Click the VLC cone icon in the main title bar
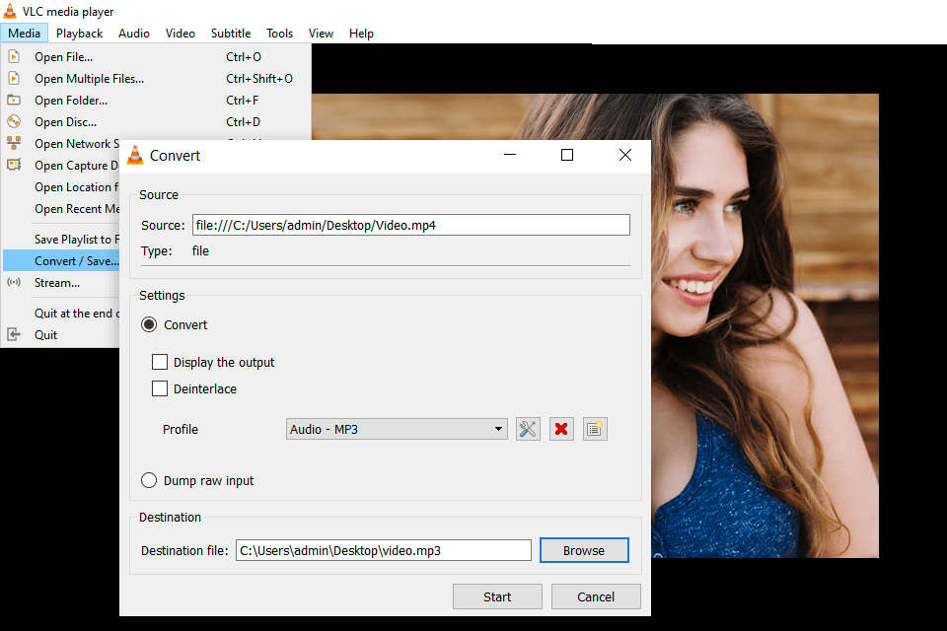This screenshot has height=631, width=947. (10, 11)
